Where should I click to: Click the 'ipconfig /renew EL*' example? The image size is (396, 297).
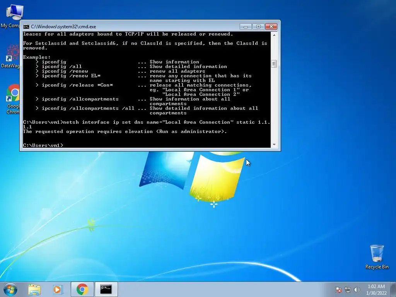click(68, 76)
